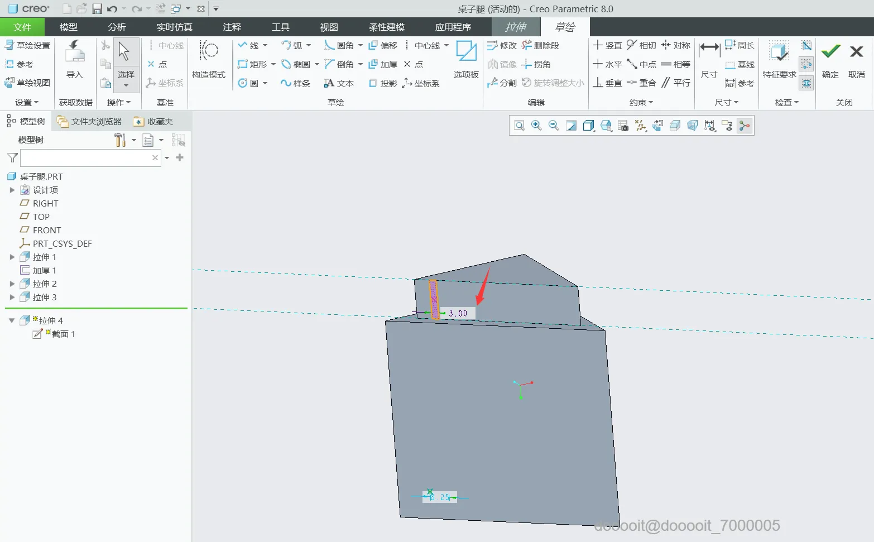Viewport: 874px width, 542px height.
Task: Open the File (文件) menu
Action: (22, 27)
